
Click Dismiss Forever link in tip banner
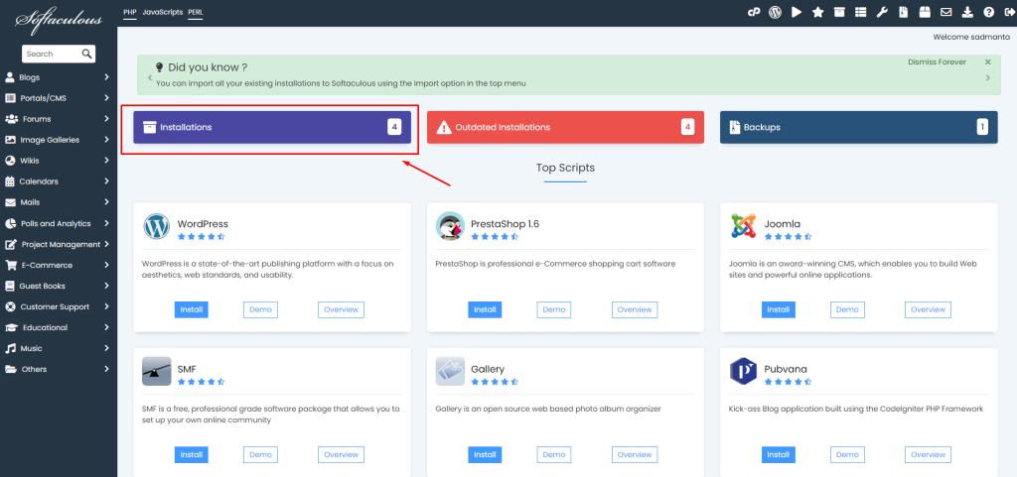pos(937,61)
